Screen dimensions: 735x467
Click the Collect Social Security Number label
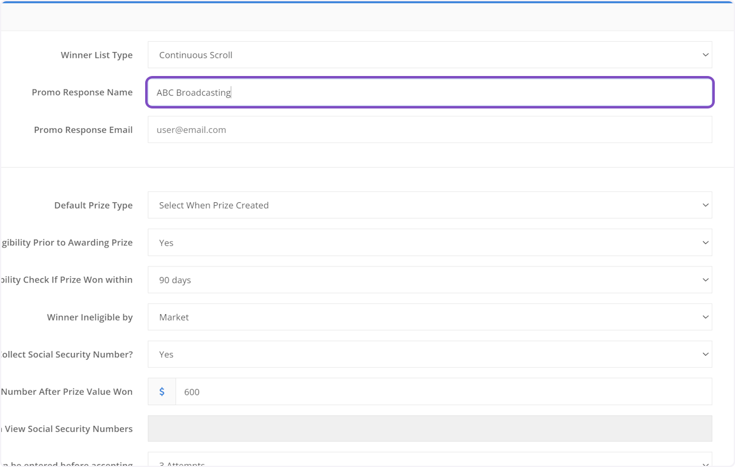67,354
